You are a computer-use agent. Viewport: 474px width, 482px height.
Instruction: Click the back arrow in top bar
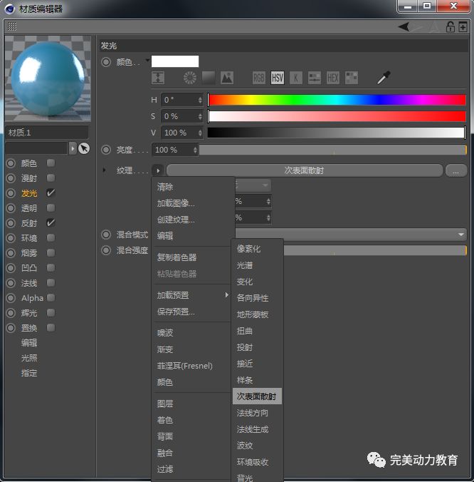point(404,27)
